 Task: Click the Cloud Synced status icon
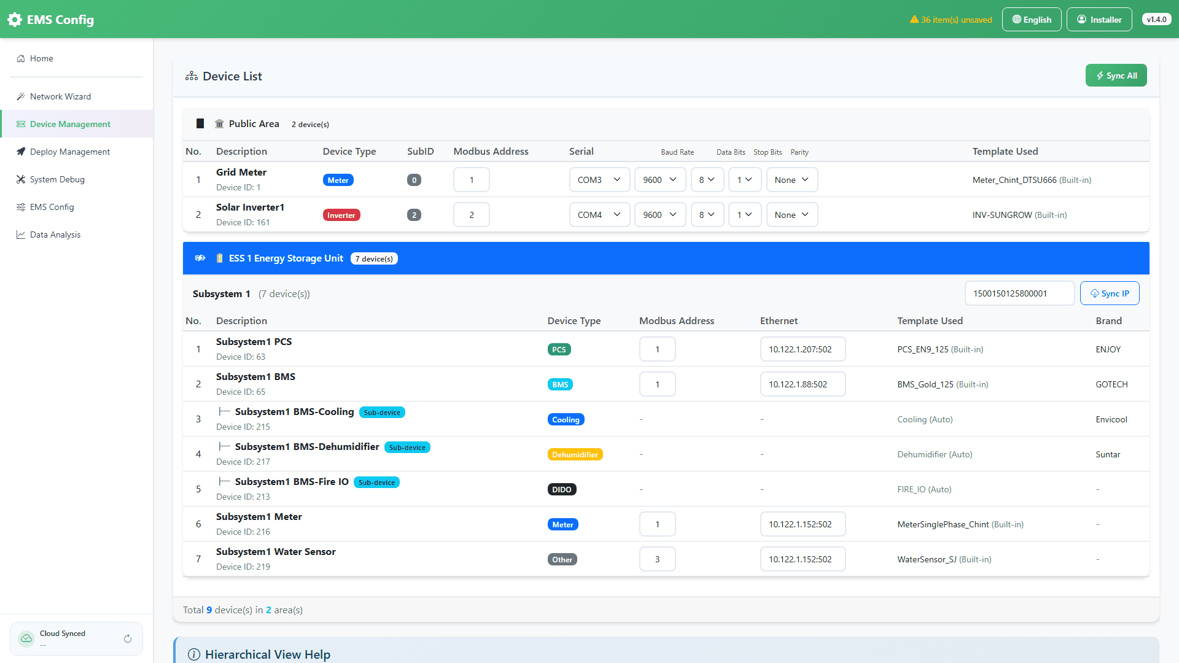26,638
